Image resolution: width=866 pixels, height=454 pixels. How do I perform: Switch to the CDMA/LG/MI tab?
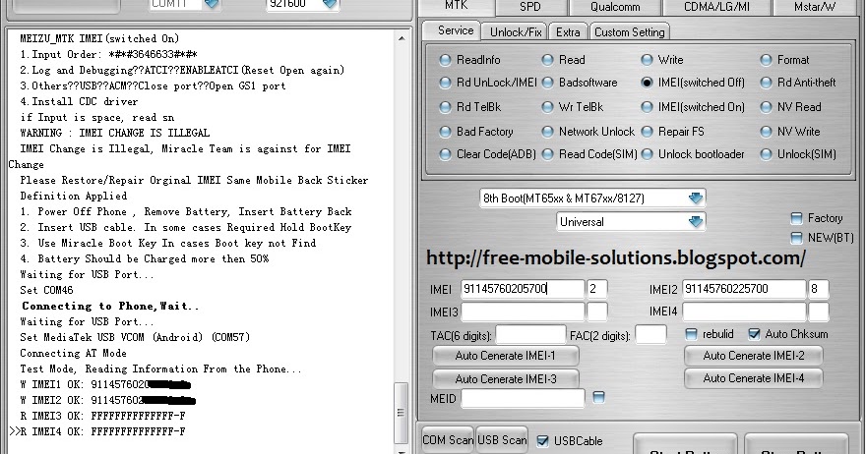tap(716, 7)
